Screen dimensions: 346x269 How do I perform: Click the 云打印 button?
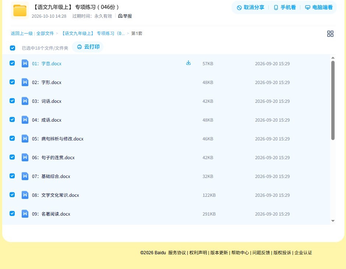pyautogui.click(x=88, y=47)
